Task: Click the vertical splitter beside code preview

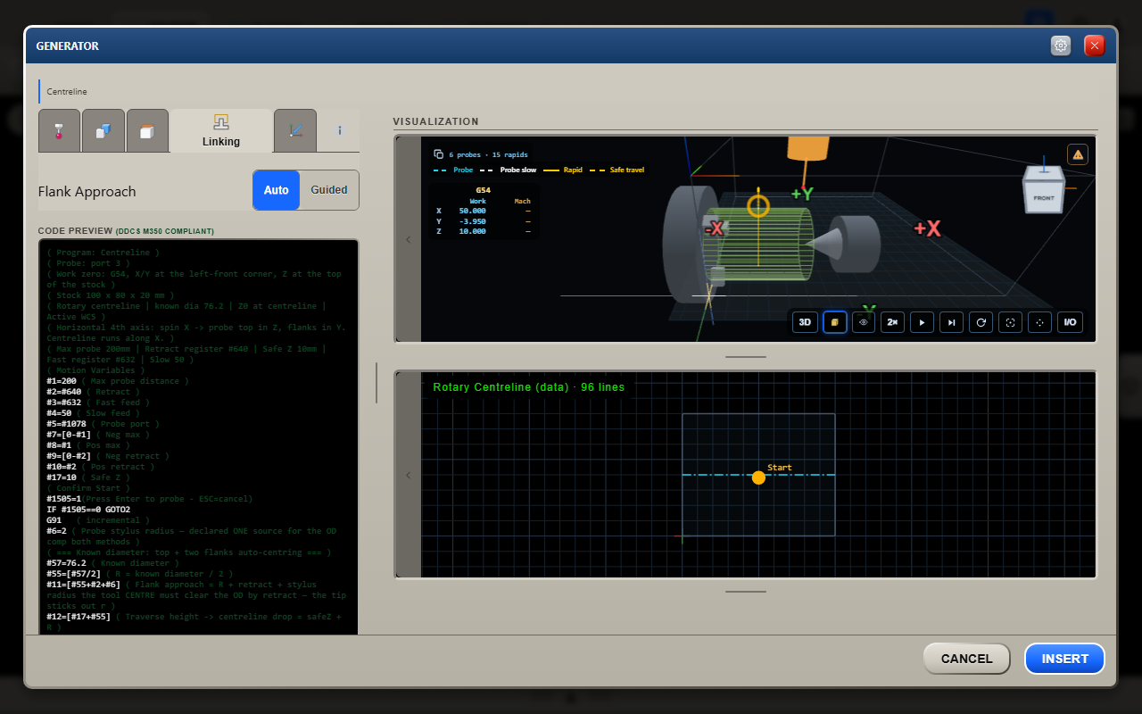Action: 377,383
